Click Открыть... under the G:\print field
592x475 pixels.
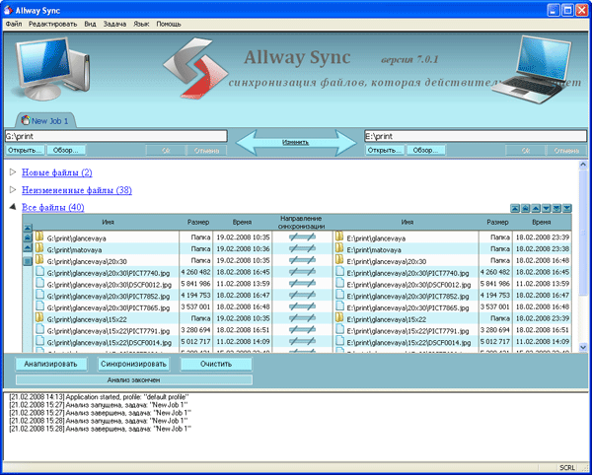pos(25,151)
